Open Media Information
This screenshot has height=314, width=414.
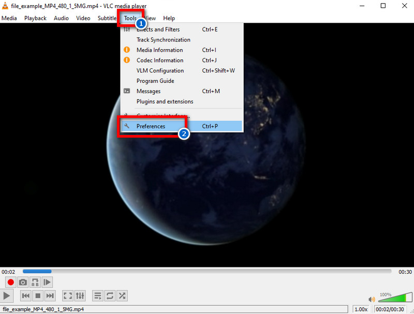point(182,50)
